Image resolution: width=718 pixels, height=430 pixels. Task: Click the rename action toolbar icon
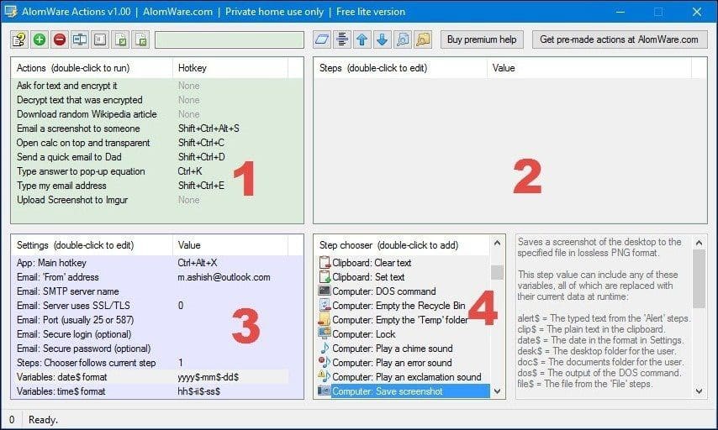pyautogui.click(x=80, y=39)
